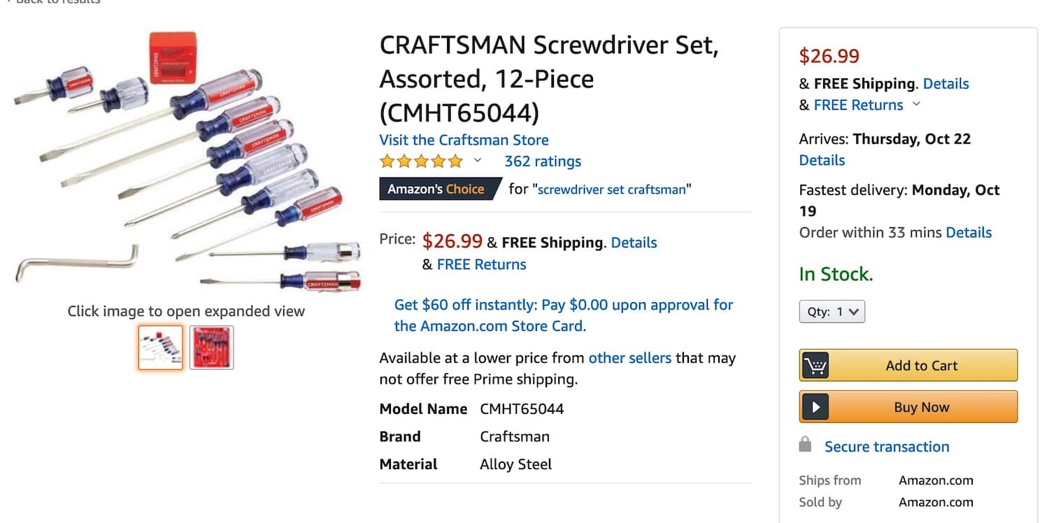Open the Qty quantity dropdown
Screen dimensions: 1049x523
coord(832,312)
